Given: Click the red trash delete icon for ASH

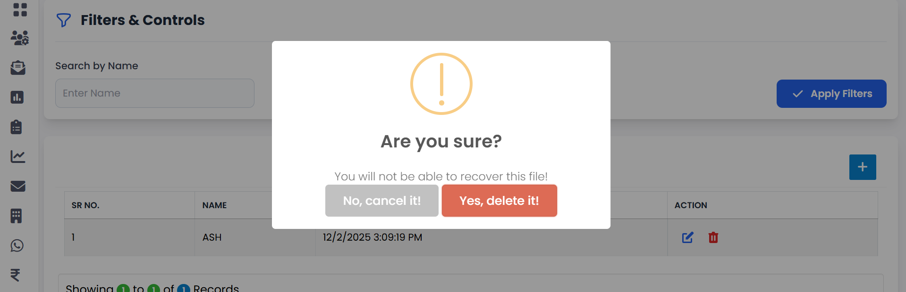Looking at the screenshot, I should coord(713,237).
